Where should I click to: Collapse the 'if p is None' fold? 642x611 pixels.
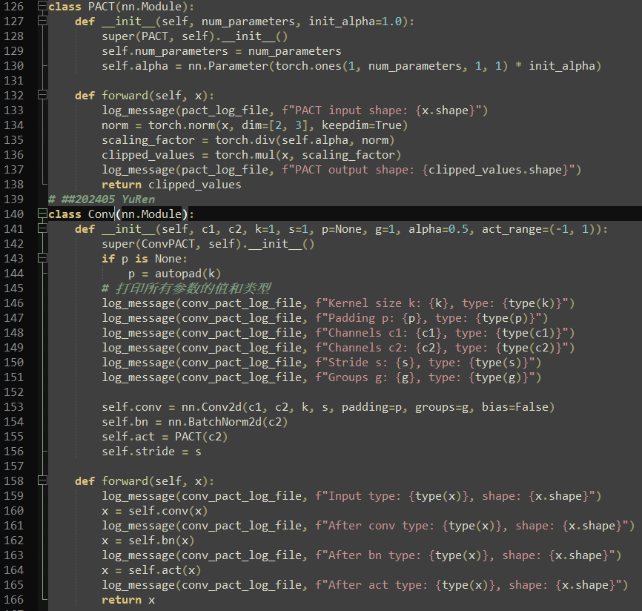click(42, 259)
